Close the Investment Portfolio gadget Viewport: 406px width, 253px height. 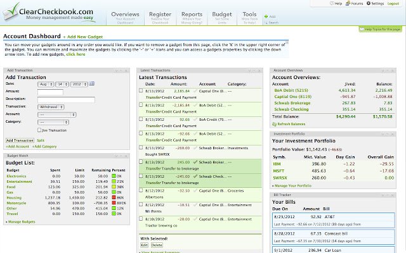pos(392,134)
